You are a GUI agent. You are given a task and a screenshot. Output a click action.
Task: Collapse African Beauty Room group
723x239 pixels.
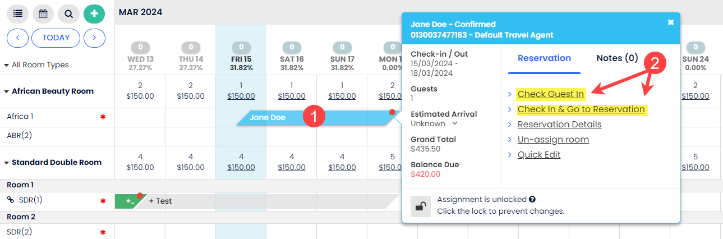pyautogui.click(x=7, y=91)
